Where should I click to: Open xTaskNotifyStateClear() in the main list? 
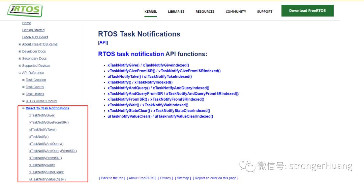[129, 111]
